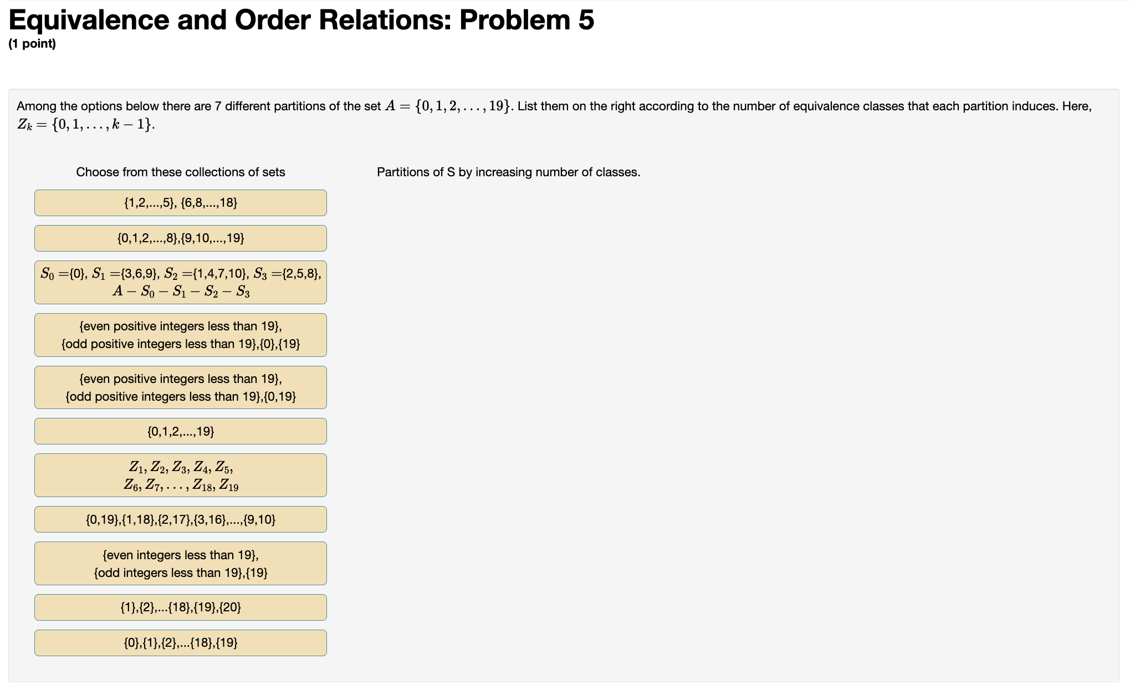Select the option "{1,2,...,5}, {6,8,...,18}"
This screenshot has height=695, width=1130.
click(180, 202)
